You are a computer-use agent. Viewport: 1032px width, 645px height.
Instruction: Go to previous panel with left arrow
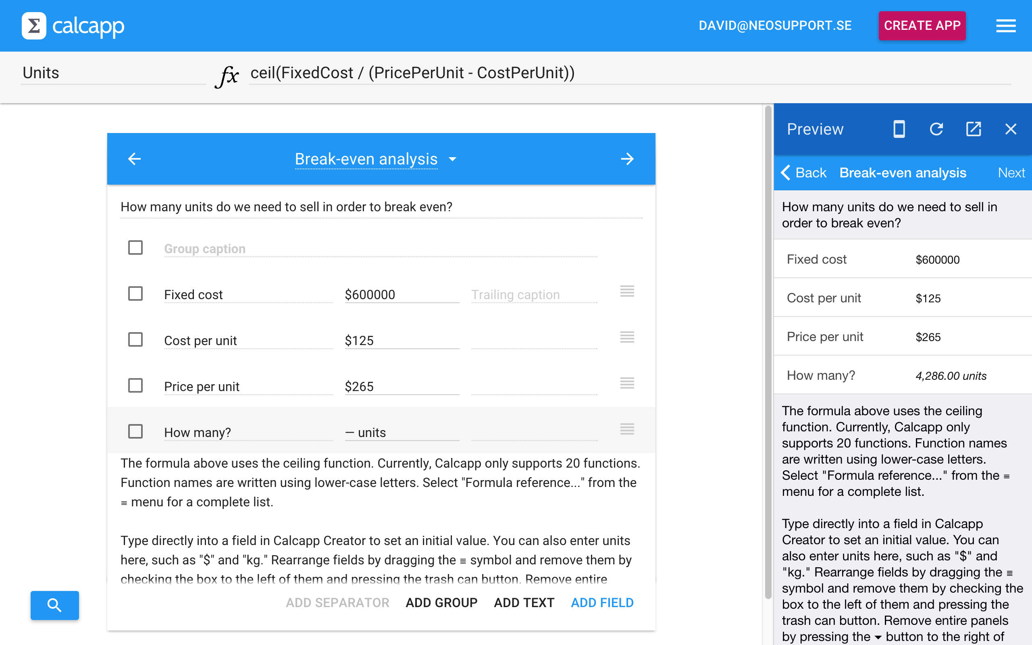click(x=134, y=159)
